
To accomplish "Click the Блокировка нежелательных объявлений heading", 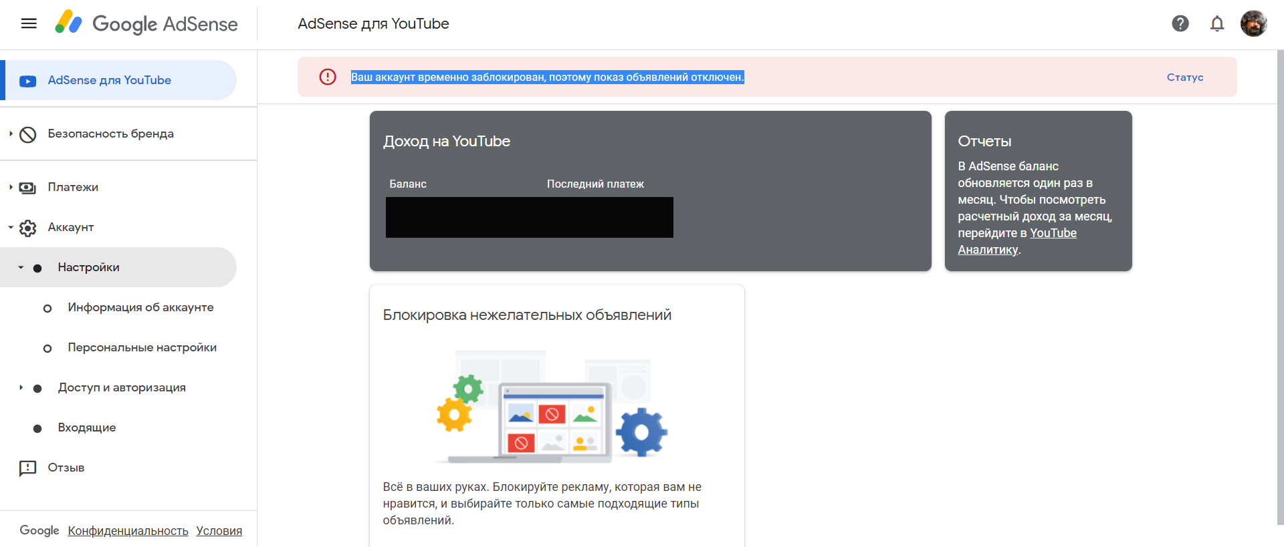I will 527,315.
